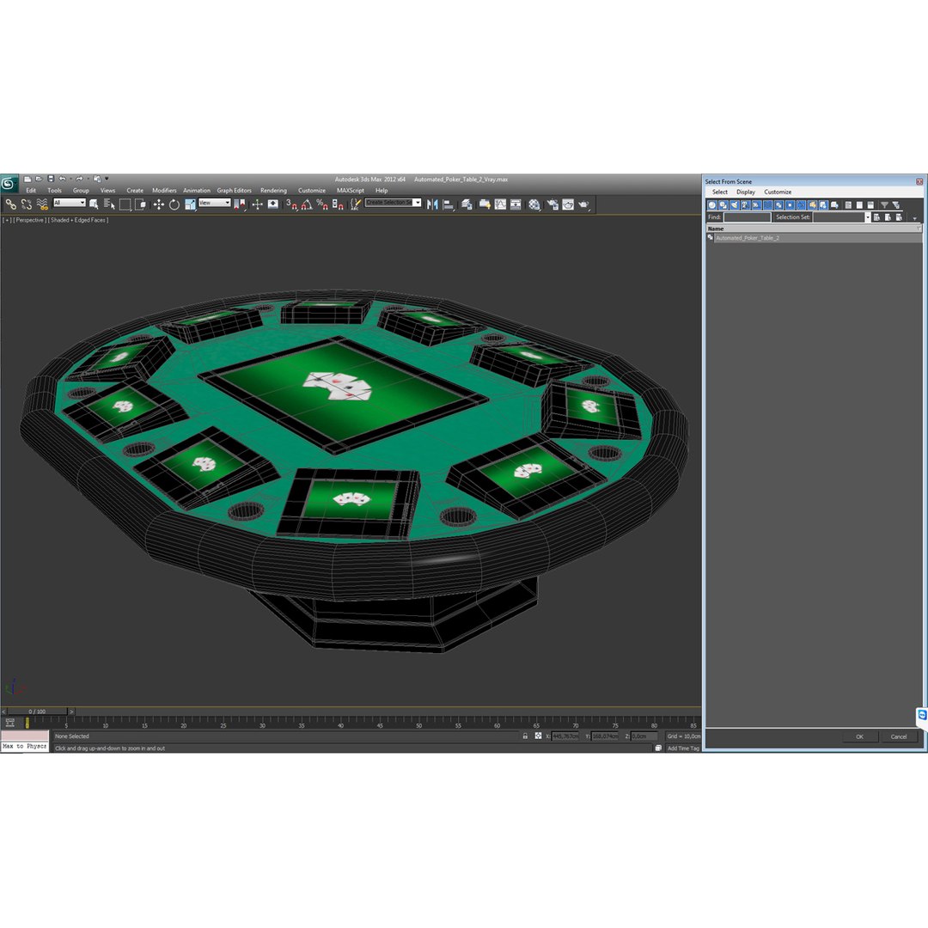Open the Manage Layers dialog icon
Screen dimensions: 928x928
(x=467, y=205)
